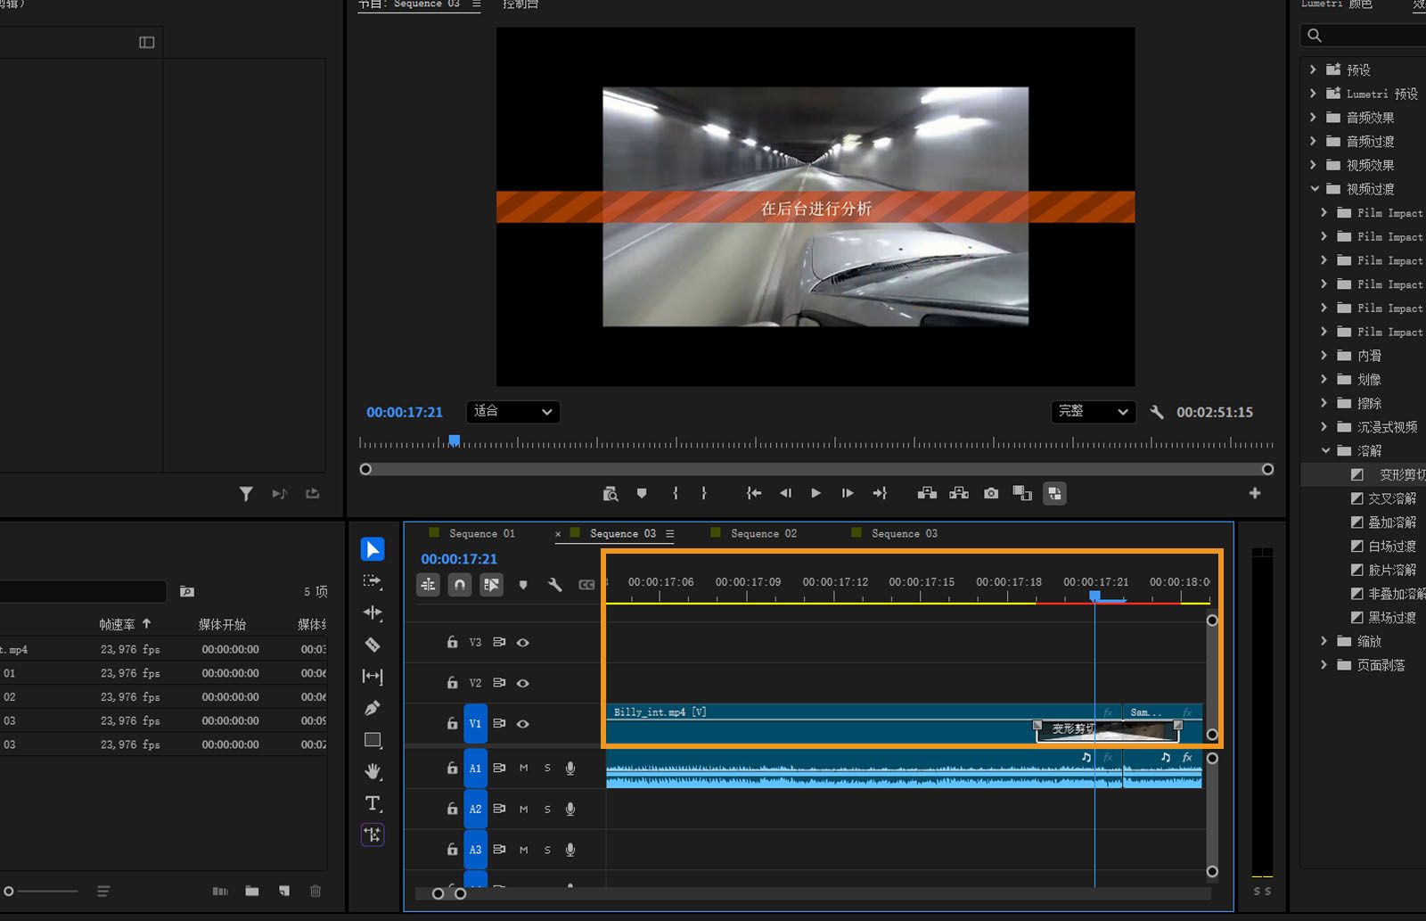Activate the Ripple Edit tool

[373, 613]
